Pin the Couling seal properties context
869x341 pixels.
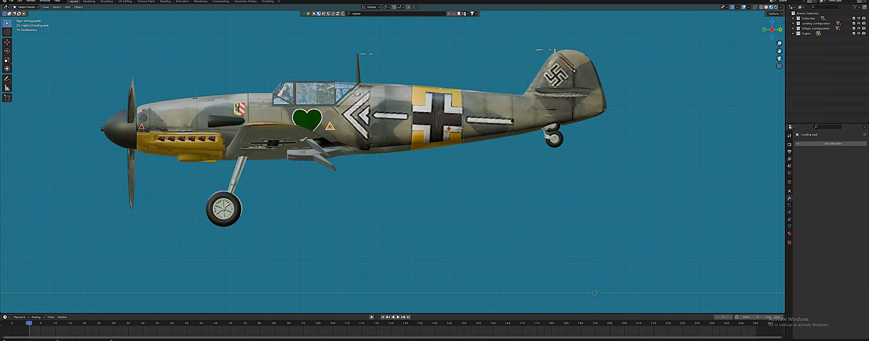click(x=864, y=135)
